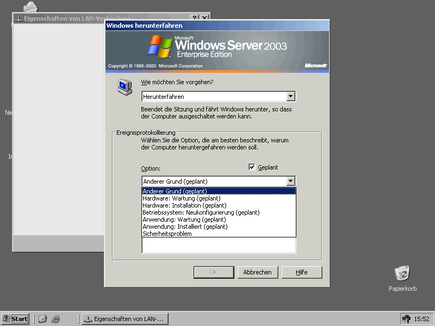Launch Internet Explorer from quick launch
The width and height of the screenshot is (435, 326).
56,319
